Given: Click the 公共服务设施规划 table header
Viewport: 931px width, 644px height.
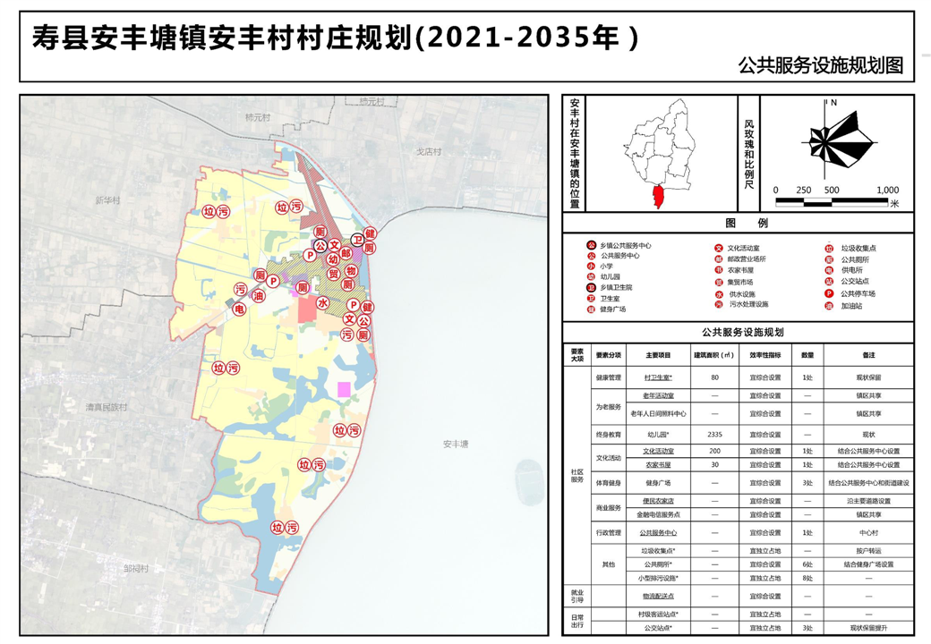Looking at the screenshot, I should pyautogui.click(x=738, y=332).
